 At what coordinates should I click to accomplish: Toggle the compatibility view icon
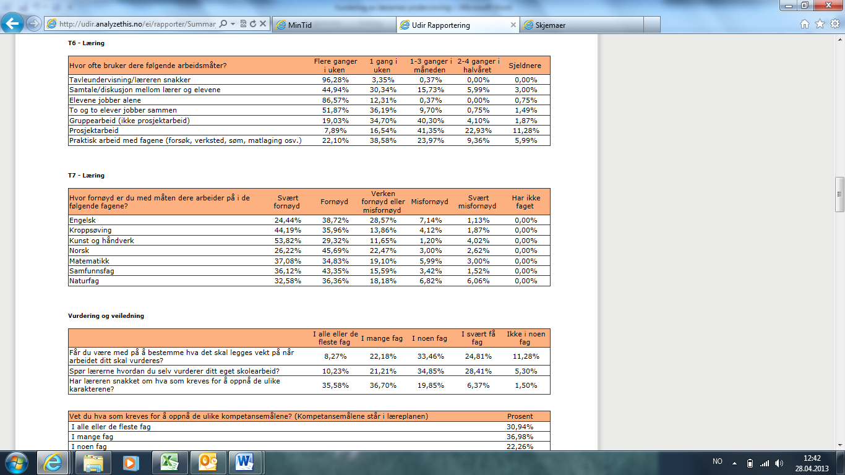pos(243,25)
